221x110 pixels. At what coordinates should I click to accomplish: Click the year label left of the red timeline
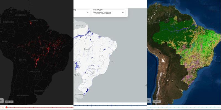coord(2,107)
